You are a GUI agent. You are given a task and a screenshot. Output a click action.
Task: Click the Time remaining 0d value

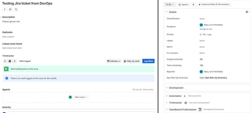(x=201, y=65)
